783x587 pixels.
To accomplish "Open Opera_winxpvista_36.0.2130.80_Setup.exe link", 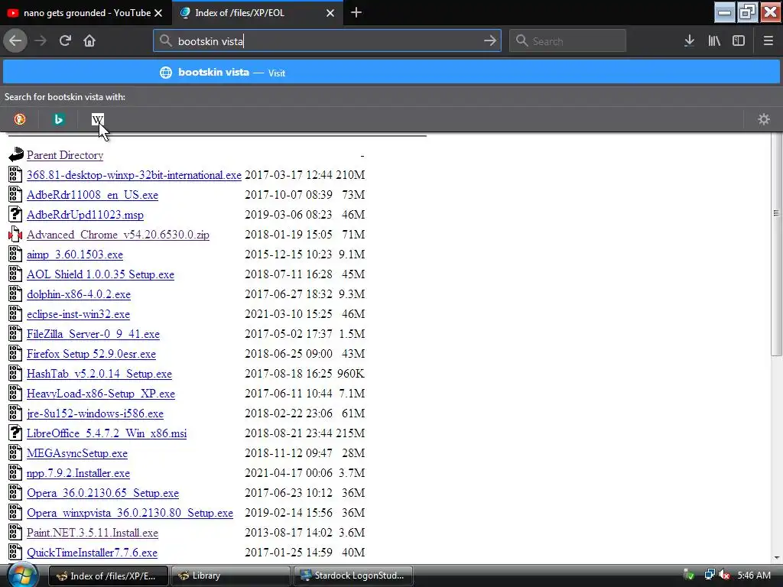I will point(130,513).
